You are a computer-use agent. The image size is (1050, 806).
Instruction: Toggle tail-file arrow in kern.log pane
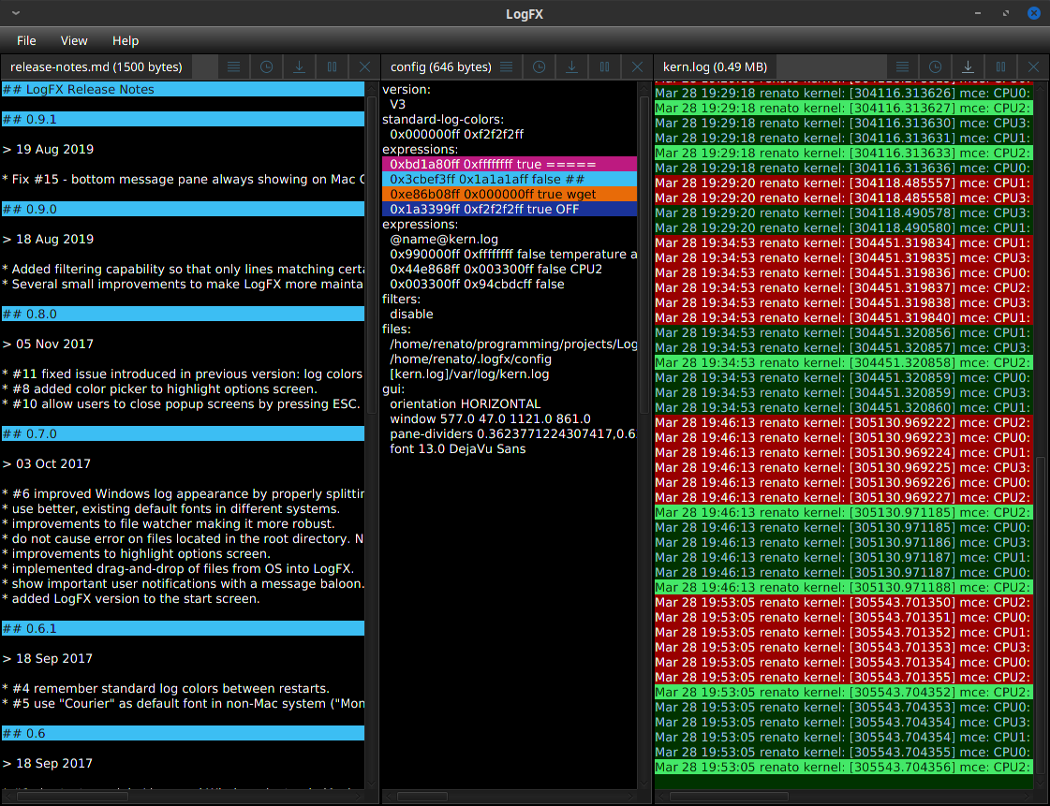click(x=969, y=67)
